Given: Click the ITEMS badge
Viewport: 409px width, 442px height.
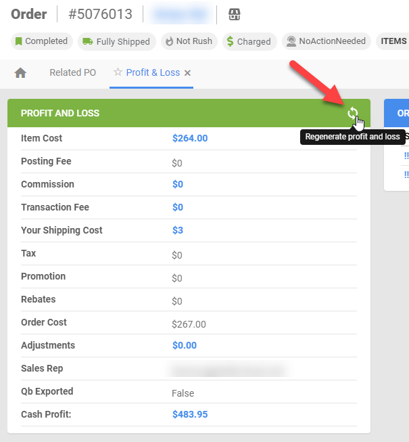Looking at the screenshot, I should 393,41.
